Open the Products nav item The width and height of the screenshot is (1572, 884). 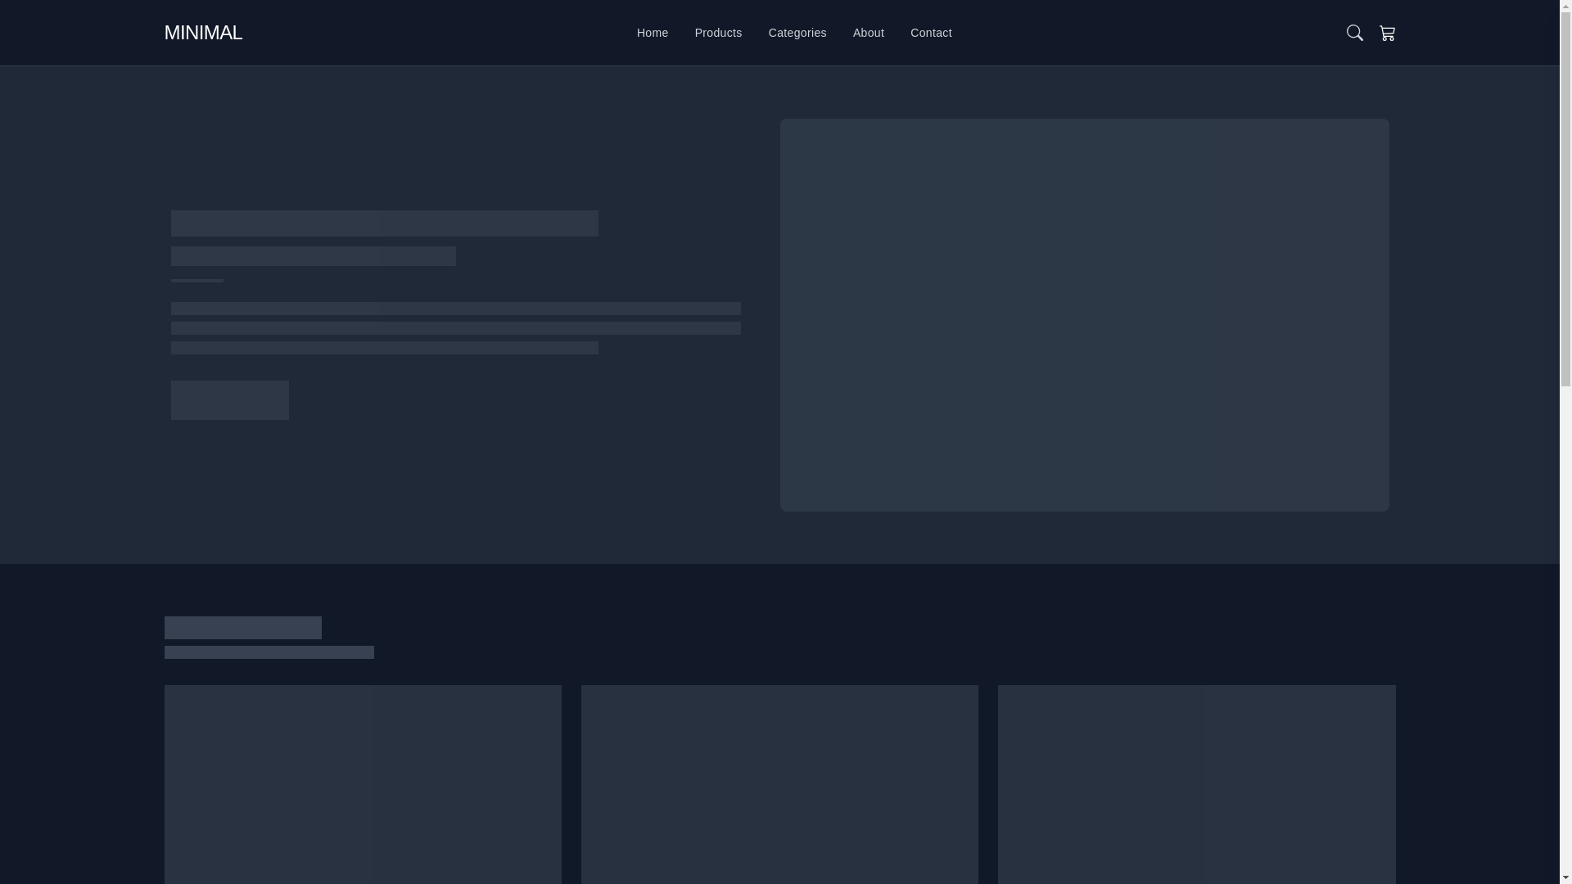pos(718,33)
